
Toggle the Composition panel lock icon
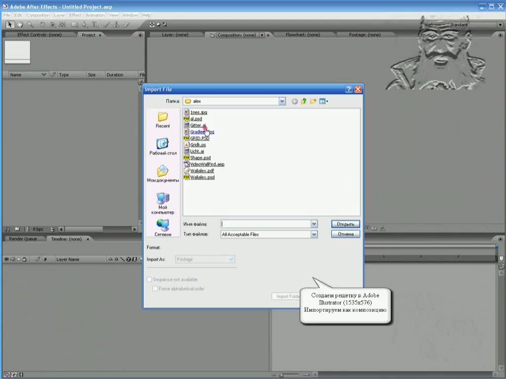212,35
